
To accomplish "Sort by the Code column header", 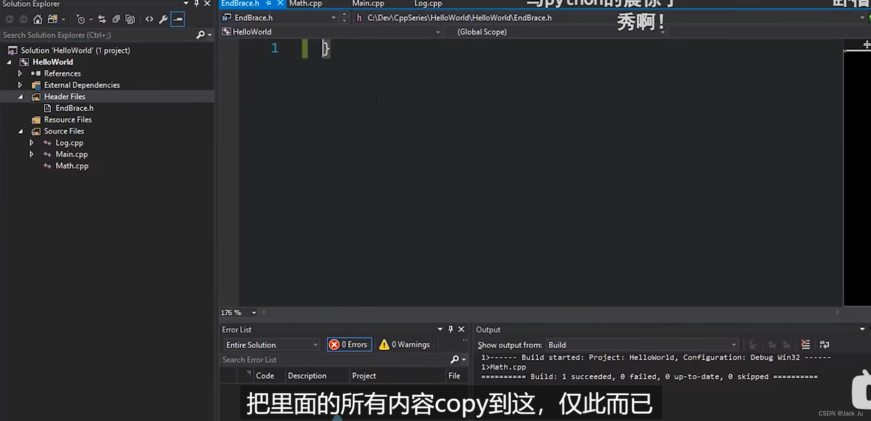I will (265, 376).
